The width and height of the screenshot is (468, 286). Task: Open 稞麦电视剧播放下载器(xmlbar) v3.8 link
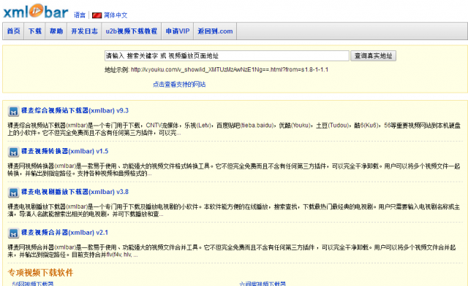click(x=75, y=192)
